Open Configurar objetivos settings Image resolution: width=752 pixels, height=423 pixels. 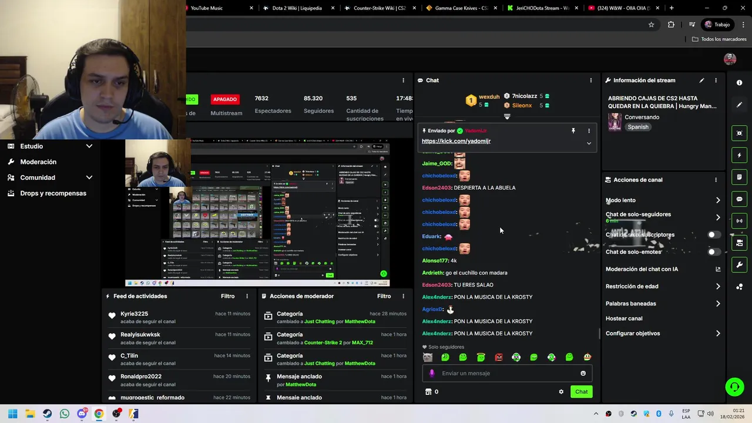(663, 334)
